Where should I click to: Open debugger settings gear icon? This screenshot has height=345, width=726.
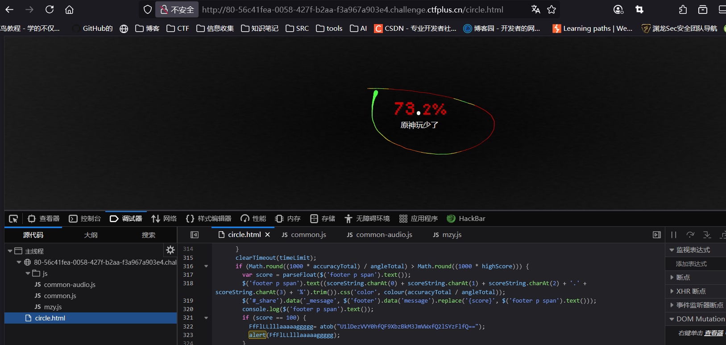click(170, 250)
